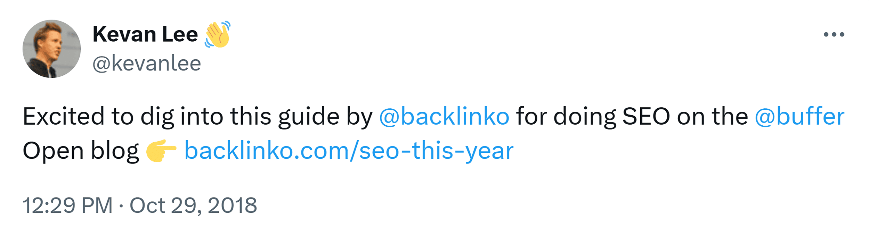Click the "Open blog" text
This screenshot has width=869, height=243.
(x=81, y=151)
